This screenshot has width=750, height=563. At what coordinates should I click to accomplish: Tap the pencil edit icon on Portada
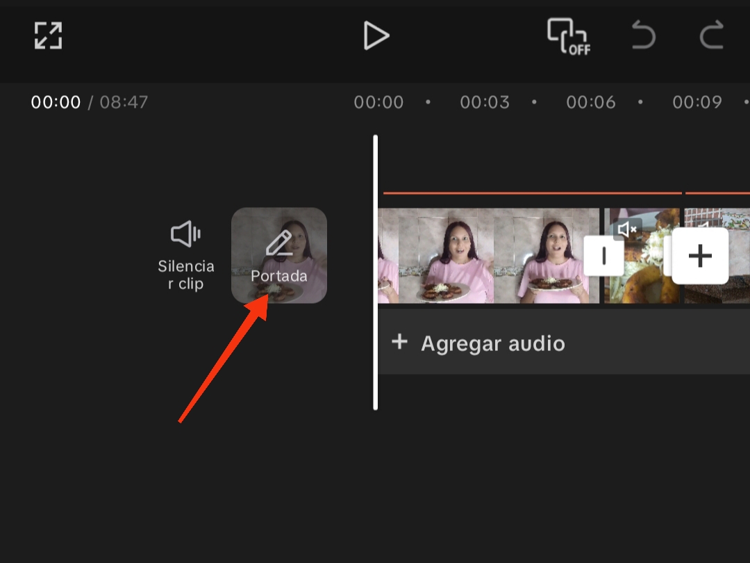coord(279,243)
